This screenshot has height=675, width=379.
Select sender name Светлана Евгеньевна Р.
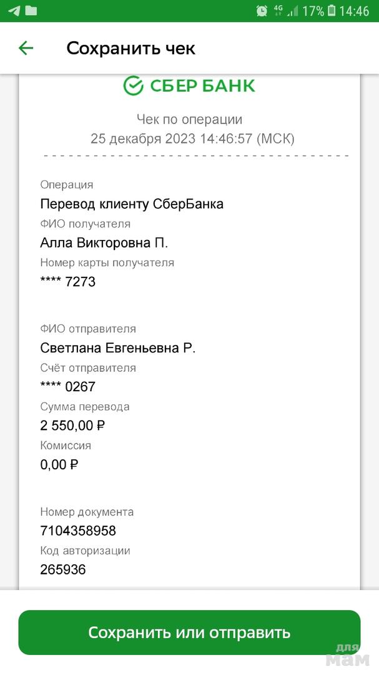[x=118, y=348]
